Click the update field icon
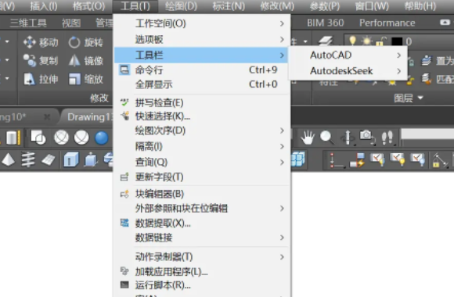 (124, 177)
